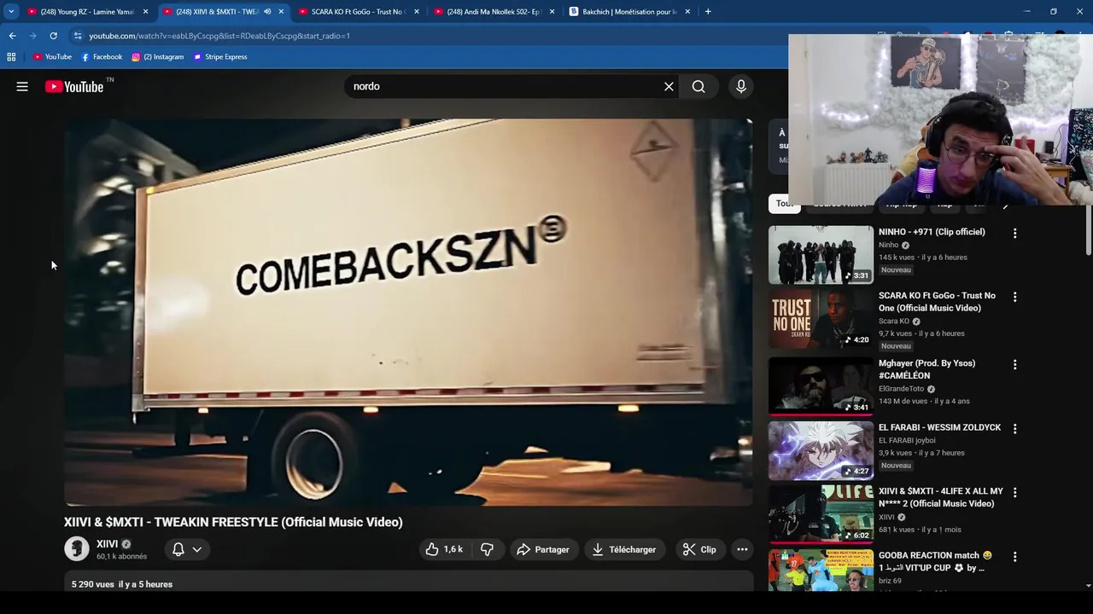
Task: Open the Facebook bookmark
Action: [102, 57]
